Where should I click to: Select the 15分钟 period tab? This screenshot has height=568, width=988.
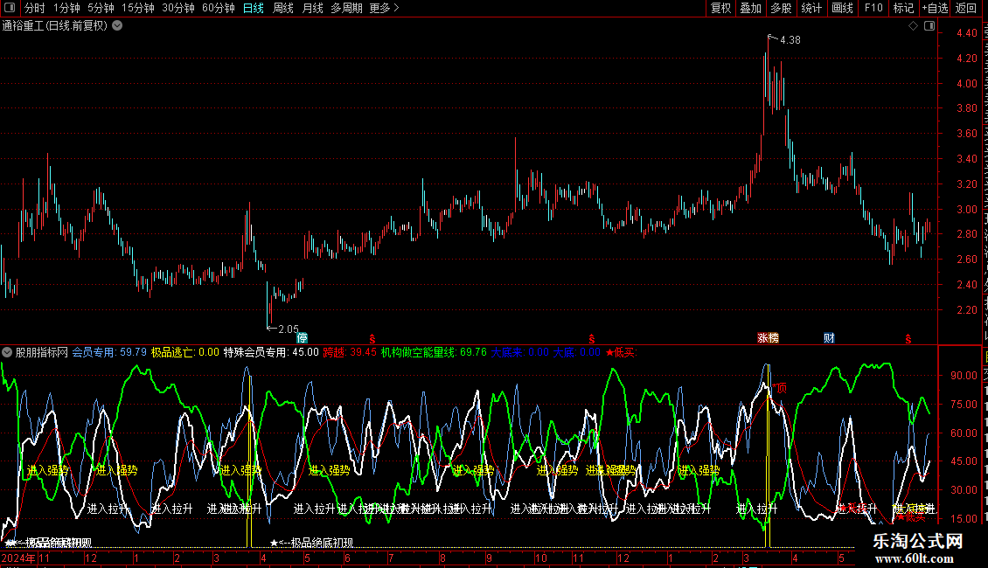[138, 8]
